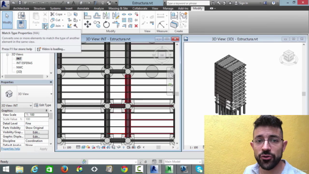Click the Create Assembly icon
This screenshot has width=309, height=174.
[x=174, y=16]
